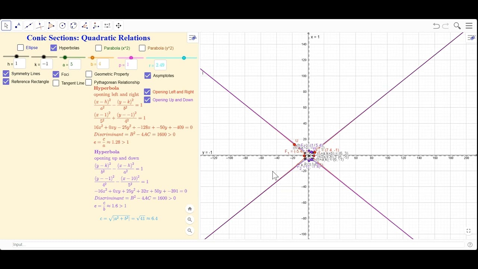Click the k slider handle
Viewport: 478px width, 269px height.
[44, 57]
